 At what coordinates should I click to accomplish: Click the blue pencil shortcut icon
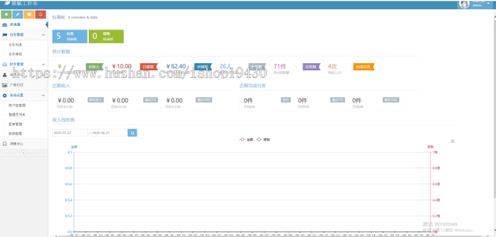point(18,14)
